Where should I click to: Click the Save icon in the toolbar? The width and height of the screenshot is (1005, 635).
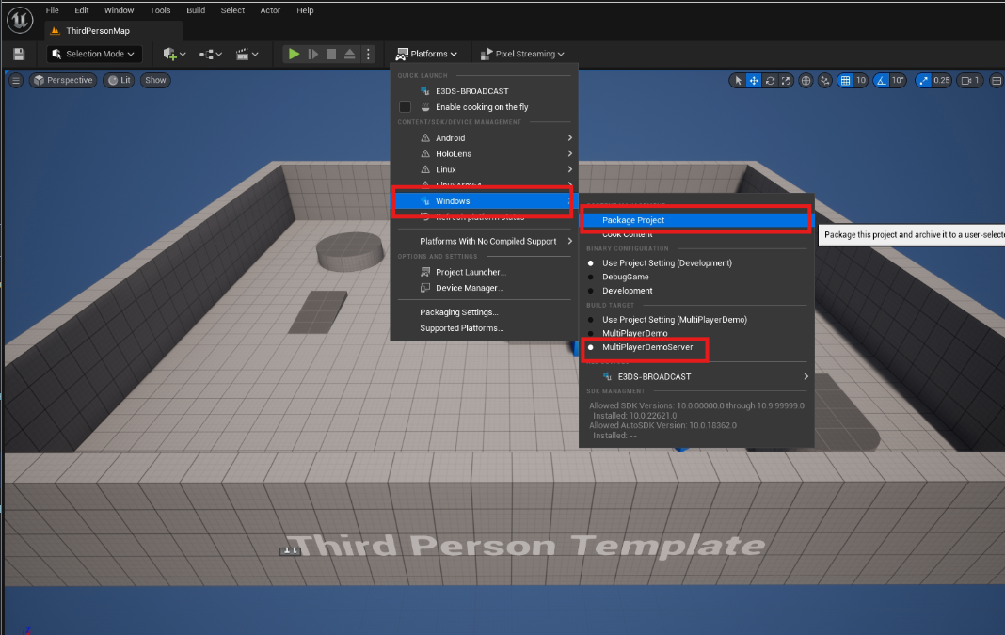[19, 55]
